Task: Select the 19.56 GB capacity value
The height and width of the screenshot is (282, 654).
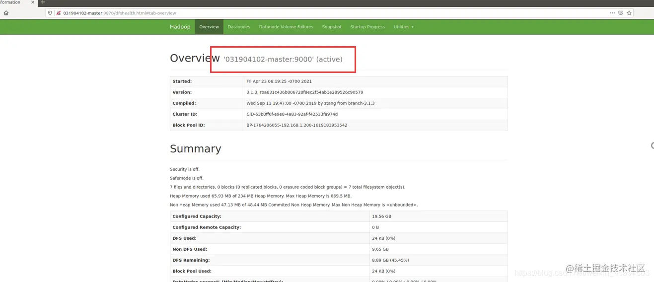Action: (381, 216)
